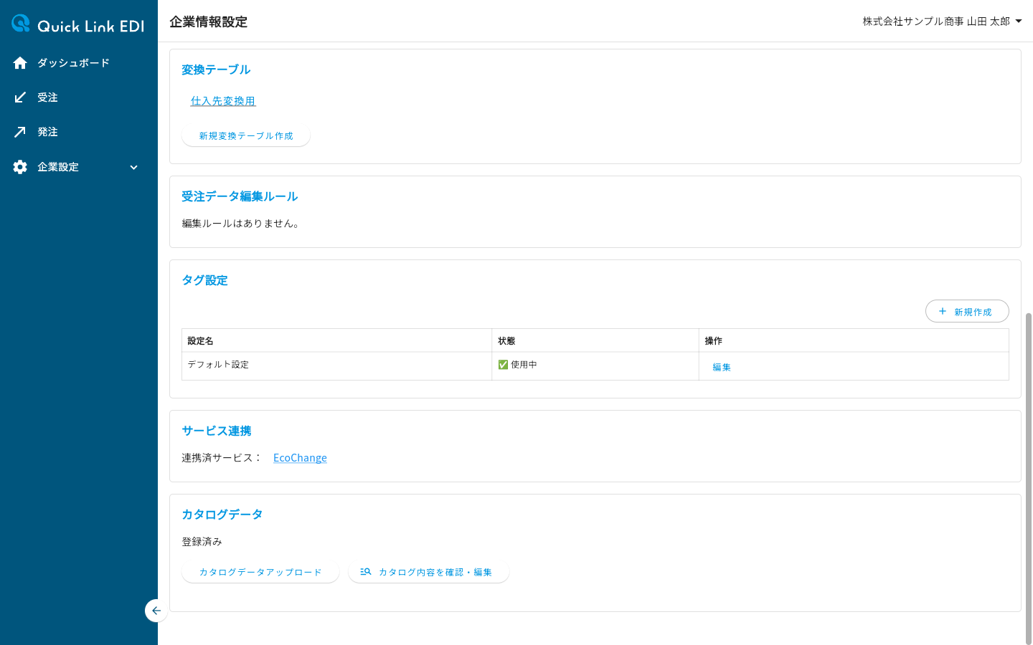Click the タグ設定 heading

pyautogui.click(x=204, y=280)
